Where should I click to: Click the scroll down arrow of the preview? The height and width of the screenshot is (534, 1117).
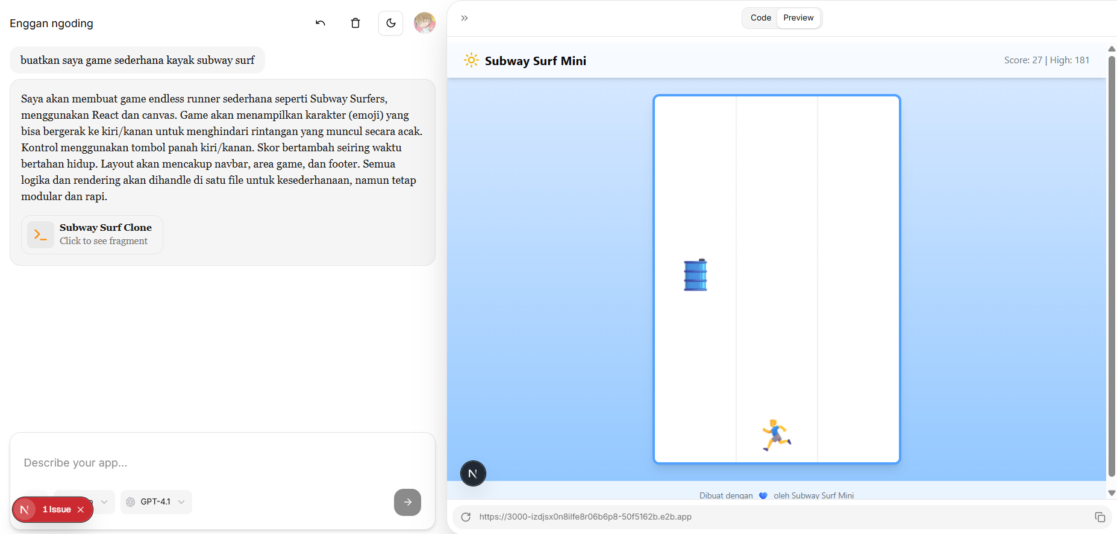click(x=1112, y=493)
